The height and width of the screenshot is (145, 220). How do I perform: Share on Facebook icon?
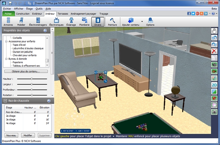point(189,13)
